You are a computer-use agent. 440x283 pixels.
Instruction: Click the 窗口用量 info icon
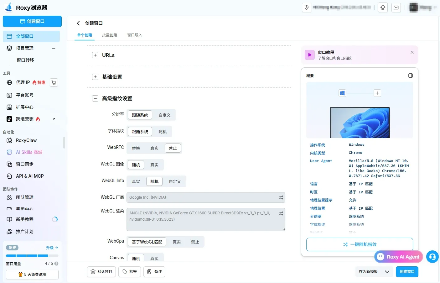tap(56, 264)
